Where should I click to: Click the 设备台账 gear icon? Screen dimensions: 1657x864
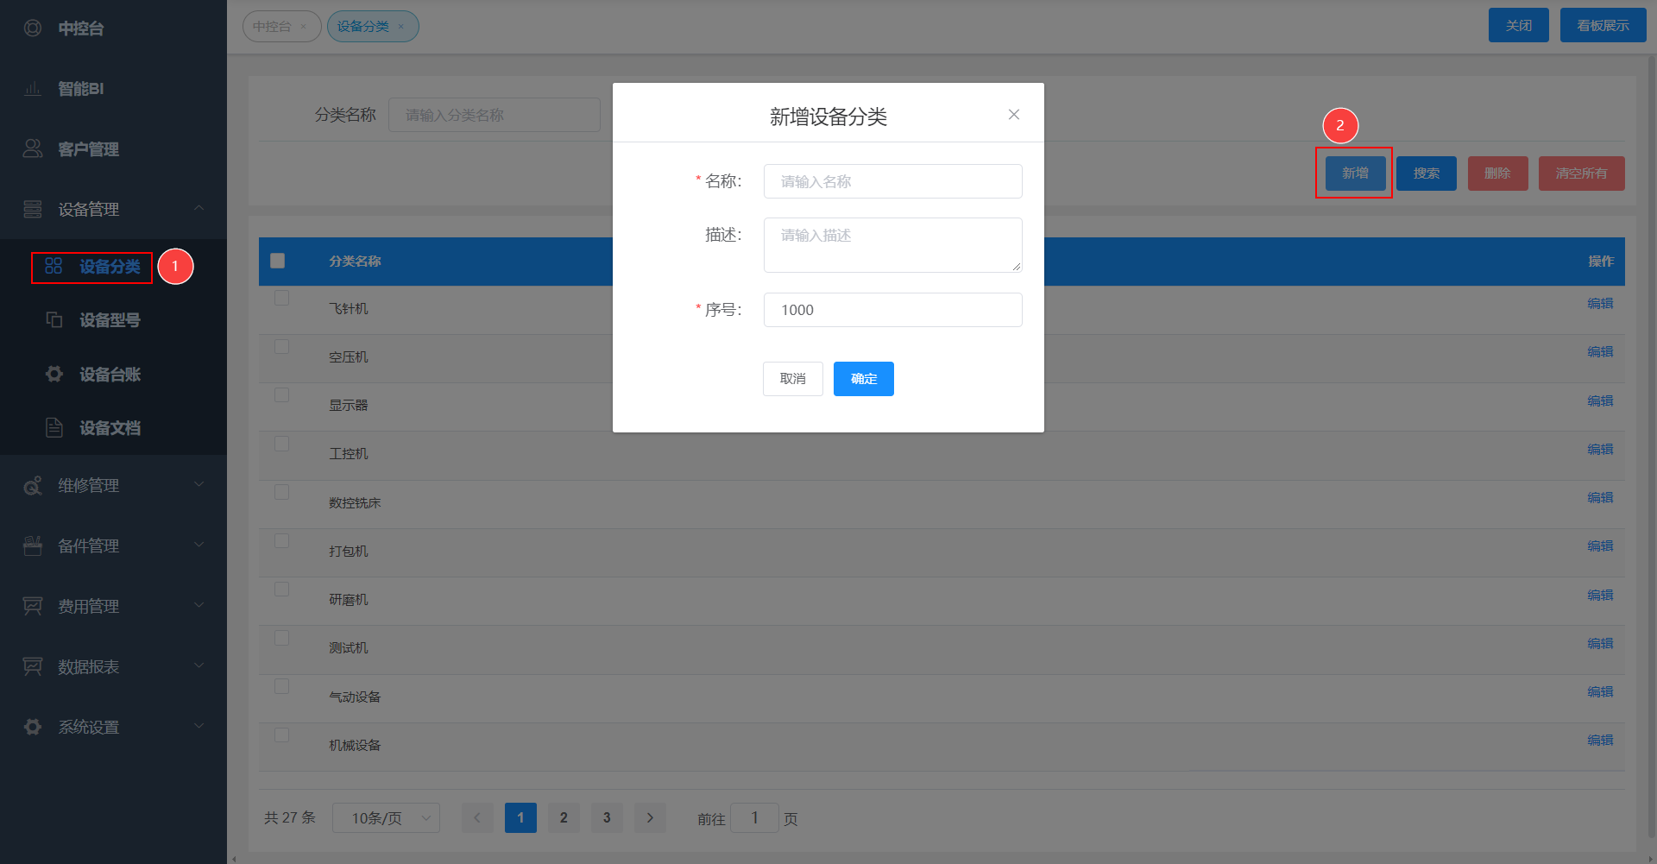(x=54, y=374)
